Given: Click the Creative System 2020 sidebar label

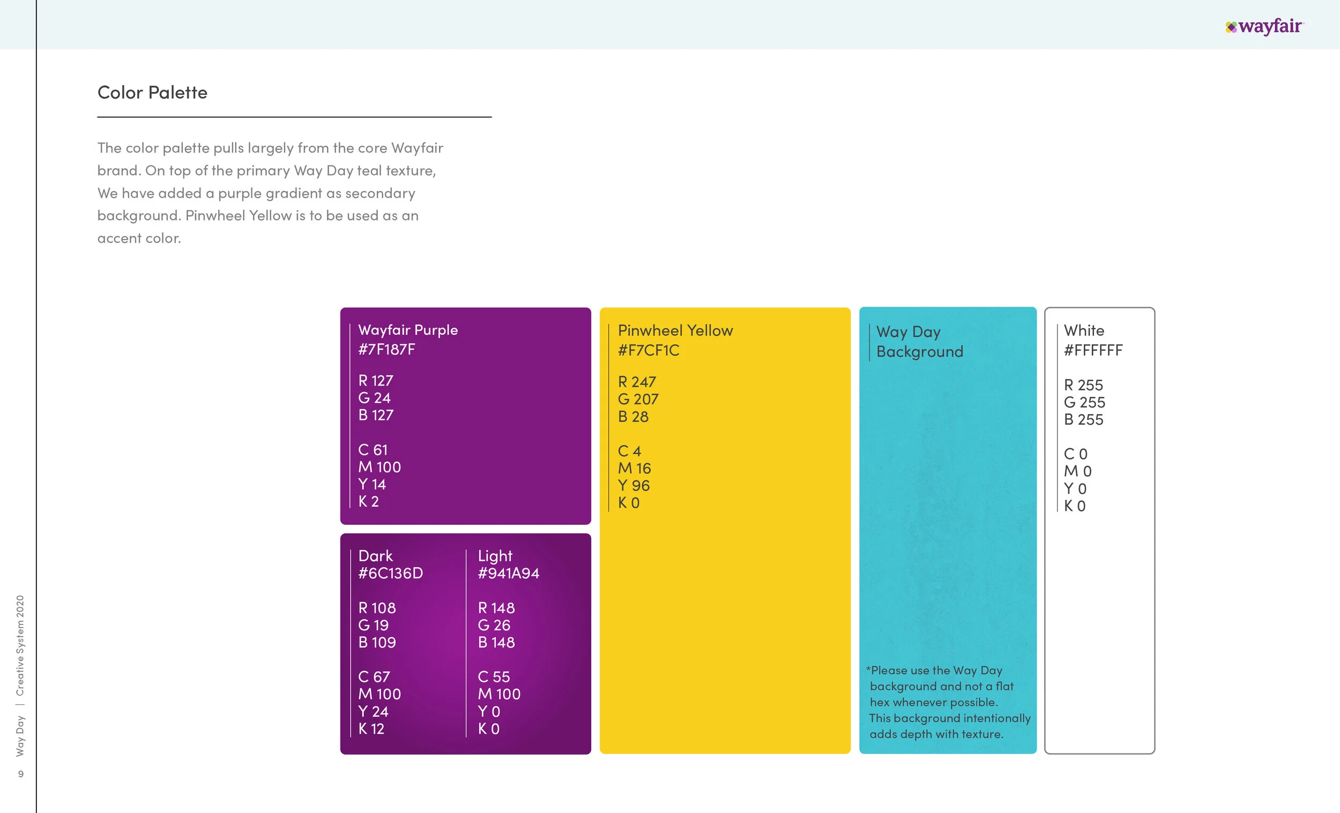Looking at the screenshot, I should pyautogui.click(x=20, y=645).
